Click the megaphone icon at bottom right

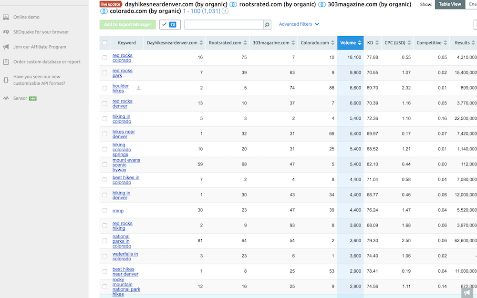467,293
